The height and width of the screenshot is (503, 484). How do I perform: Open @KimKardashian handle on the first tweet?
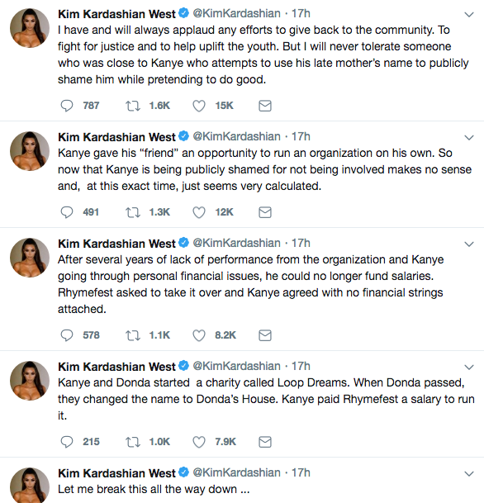[237, 13]
